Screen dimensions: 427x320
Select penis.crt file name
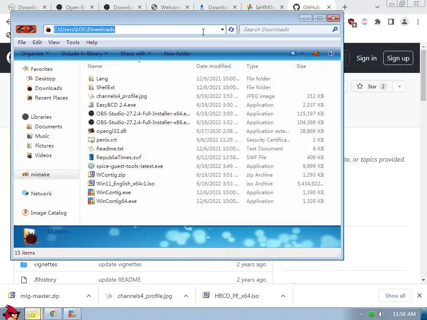(x=106, y=140)
